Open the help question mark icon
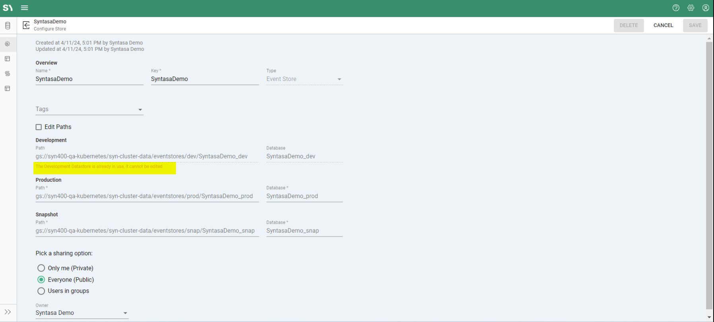The width and height of the screenshot is (714, 322). [676, 8]
